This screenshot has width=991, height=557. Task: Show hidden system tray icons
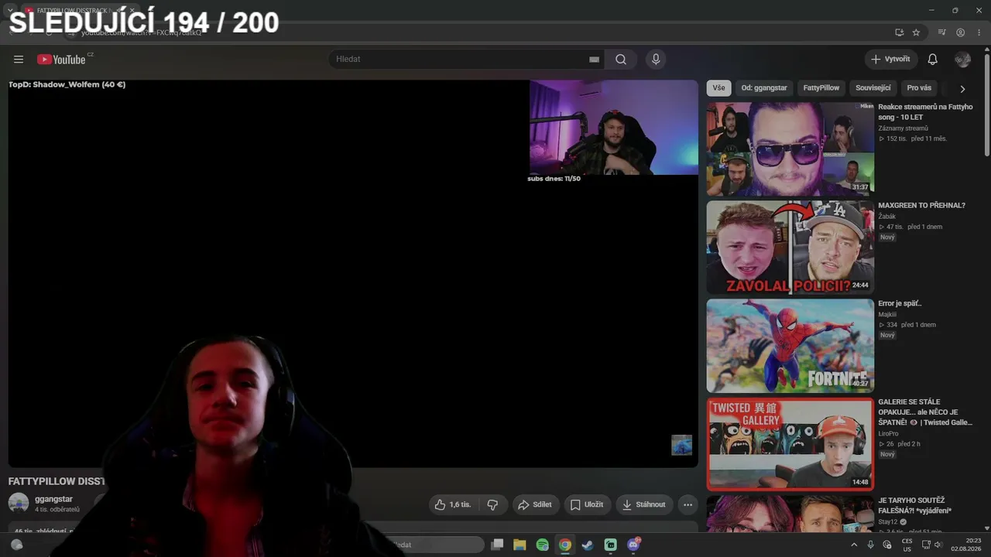coord(854,545)
